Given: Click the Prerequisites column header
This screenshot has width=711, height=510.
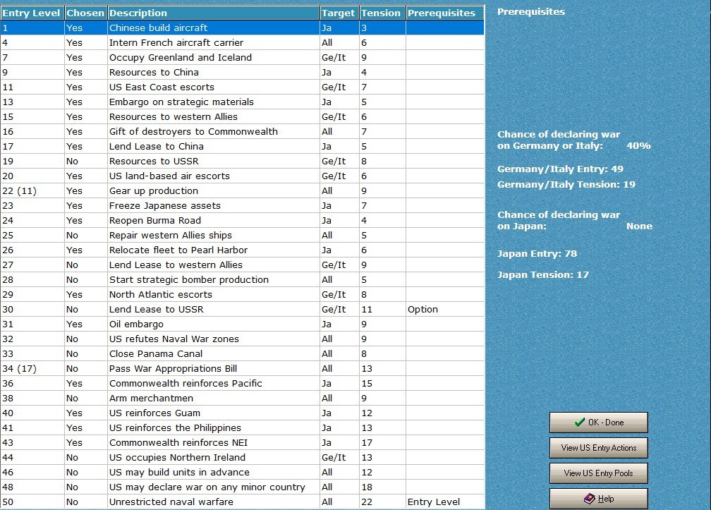Looking at the screenshot, I should click(x=444, y=13).
